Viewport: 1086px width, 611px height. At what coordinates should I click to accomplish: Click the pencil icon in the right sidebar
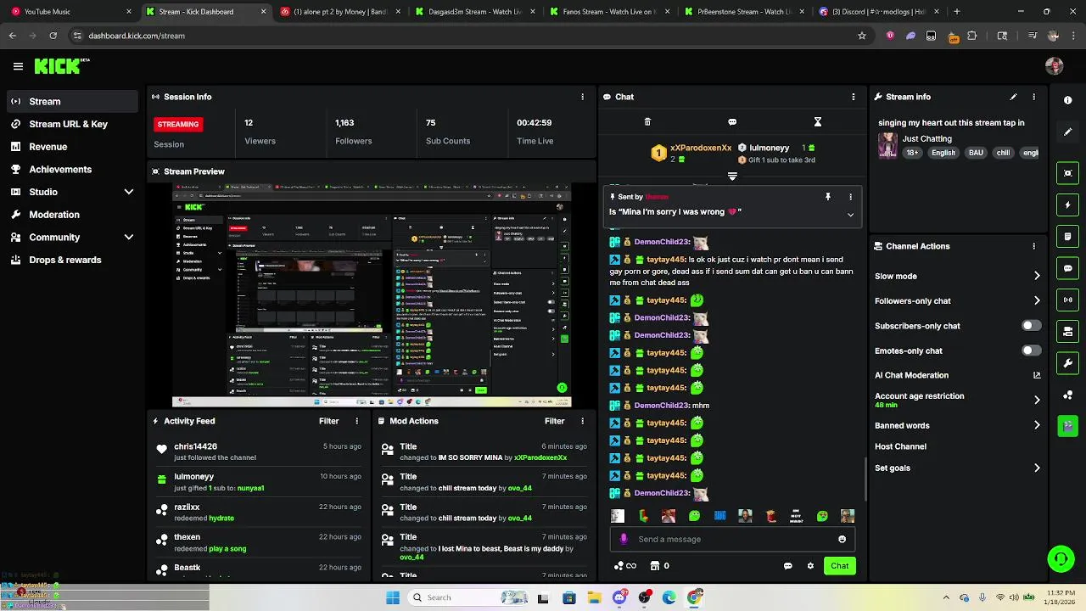tap(1068, 132)
